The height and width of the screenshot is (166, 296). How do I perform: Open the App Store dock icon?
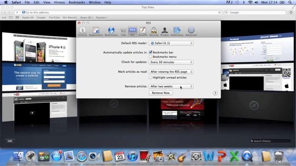(56, 156)
